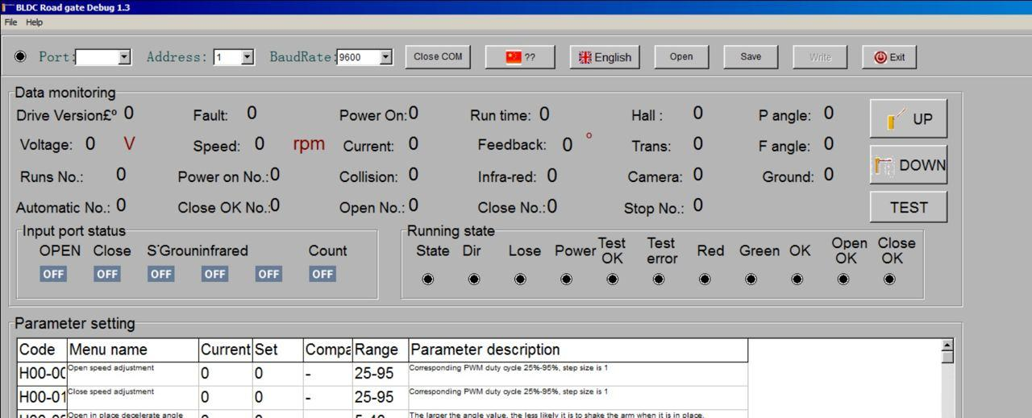Select the Close OK radio indicator
The height and width of the screenshot is (418, 1032).
click(889, 279)
